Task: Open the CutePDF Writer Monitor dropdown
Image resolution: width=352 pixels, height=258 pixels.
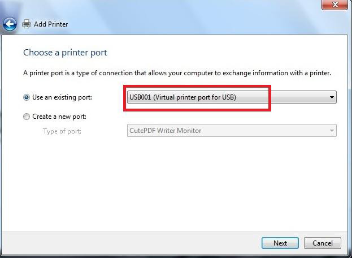Action: [x=226, y=131]
